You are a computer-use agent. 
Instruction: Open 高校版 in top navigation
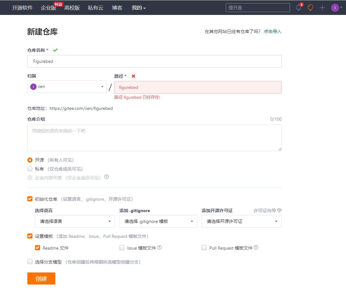click(72, 8)
